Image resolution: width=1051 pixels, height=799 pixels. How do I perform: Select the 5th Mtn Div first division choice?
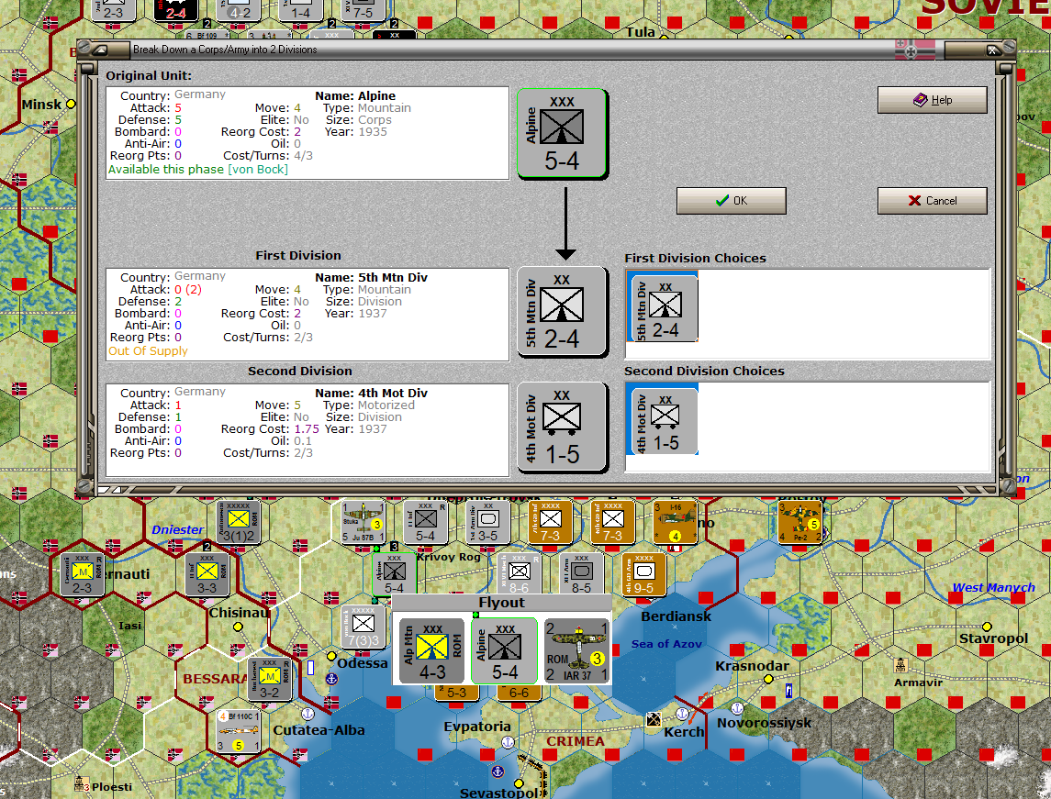pyautogui.click(x=662, y=306)
